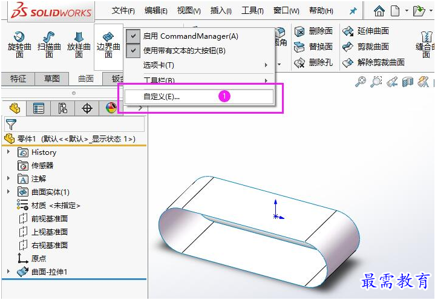Image resolution: width=435 pixels, height=300 pixels.
Task: Expand the History tree node
Action: 8,152
